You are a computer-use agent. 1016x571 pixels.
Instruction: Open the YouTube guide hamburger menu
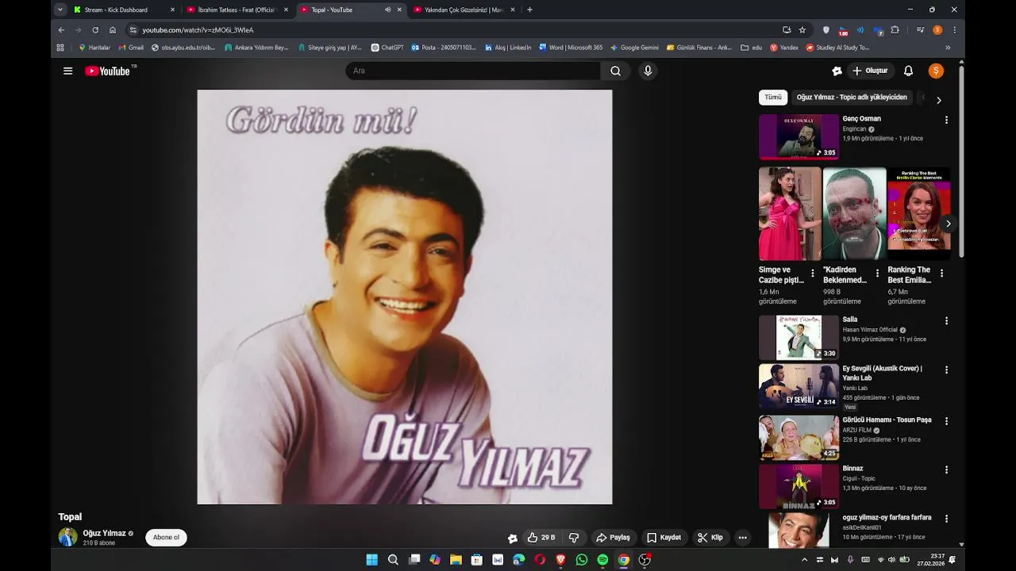pyautogui.click(x=68, y=71)
